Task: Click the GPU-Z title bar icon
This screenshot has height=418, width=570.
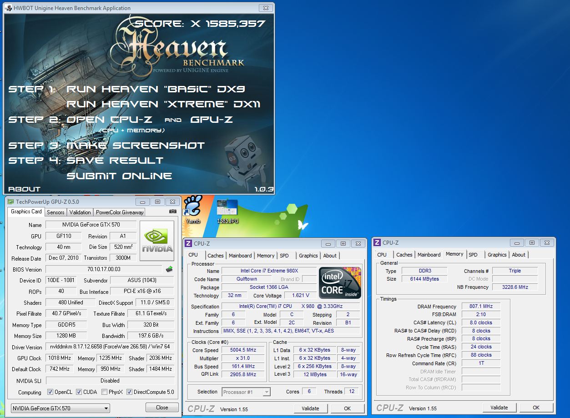Action: pyautogui.click(x=10, y=202)
